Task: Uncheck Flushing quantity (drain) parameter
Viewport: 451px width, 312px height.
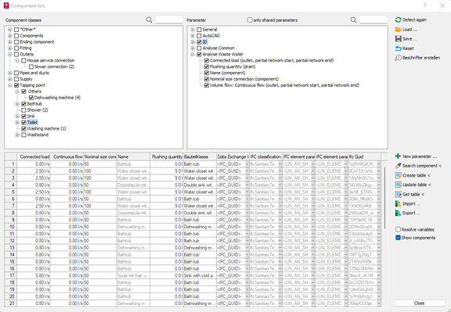Action: (x=207, y=66)
